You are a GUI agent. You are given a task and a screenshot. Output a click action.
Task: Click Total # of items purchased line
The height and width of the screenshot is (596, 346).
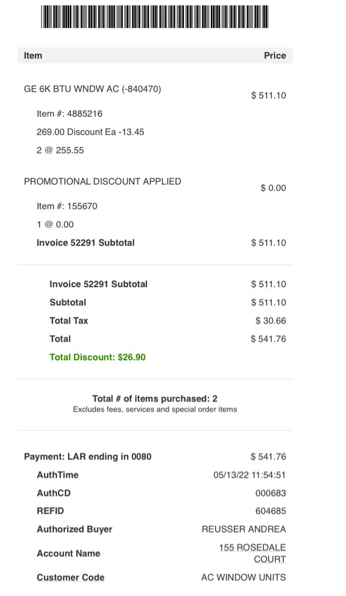pos(155,399)
